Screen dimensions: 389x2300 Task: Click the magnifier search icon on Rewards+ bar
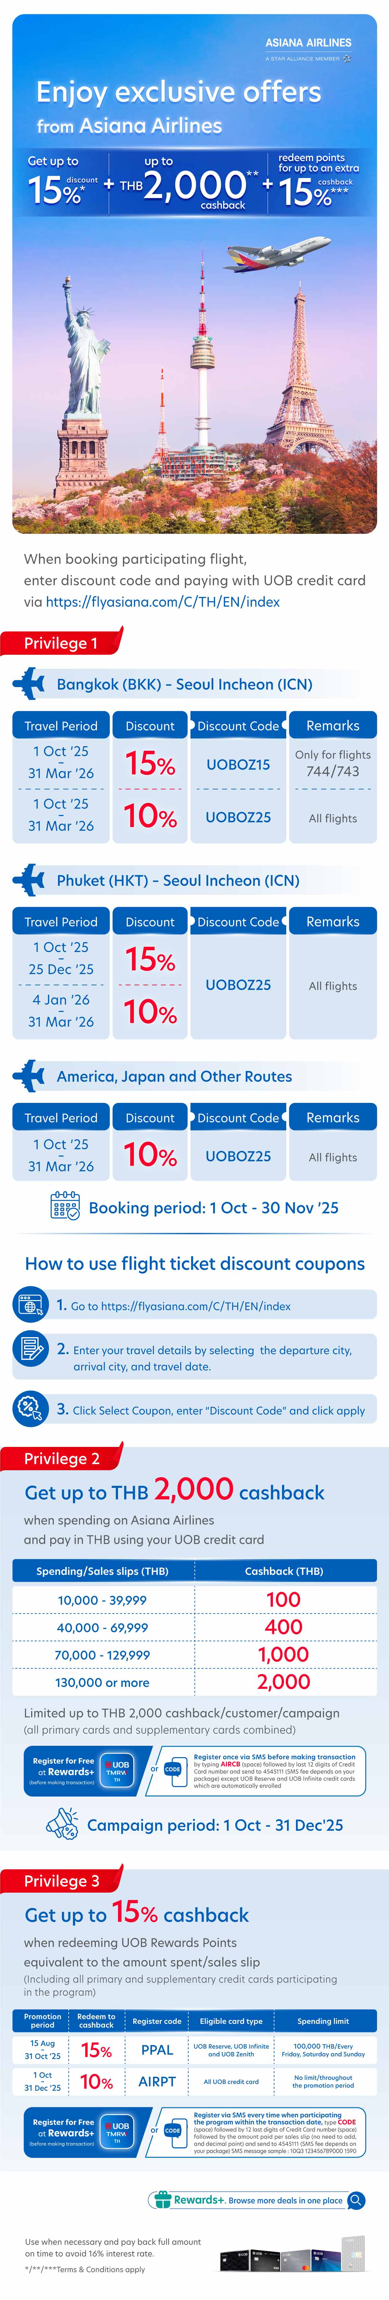click(355, 2199)
